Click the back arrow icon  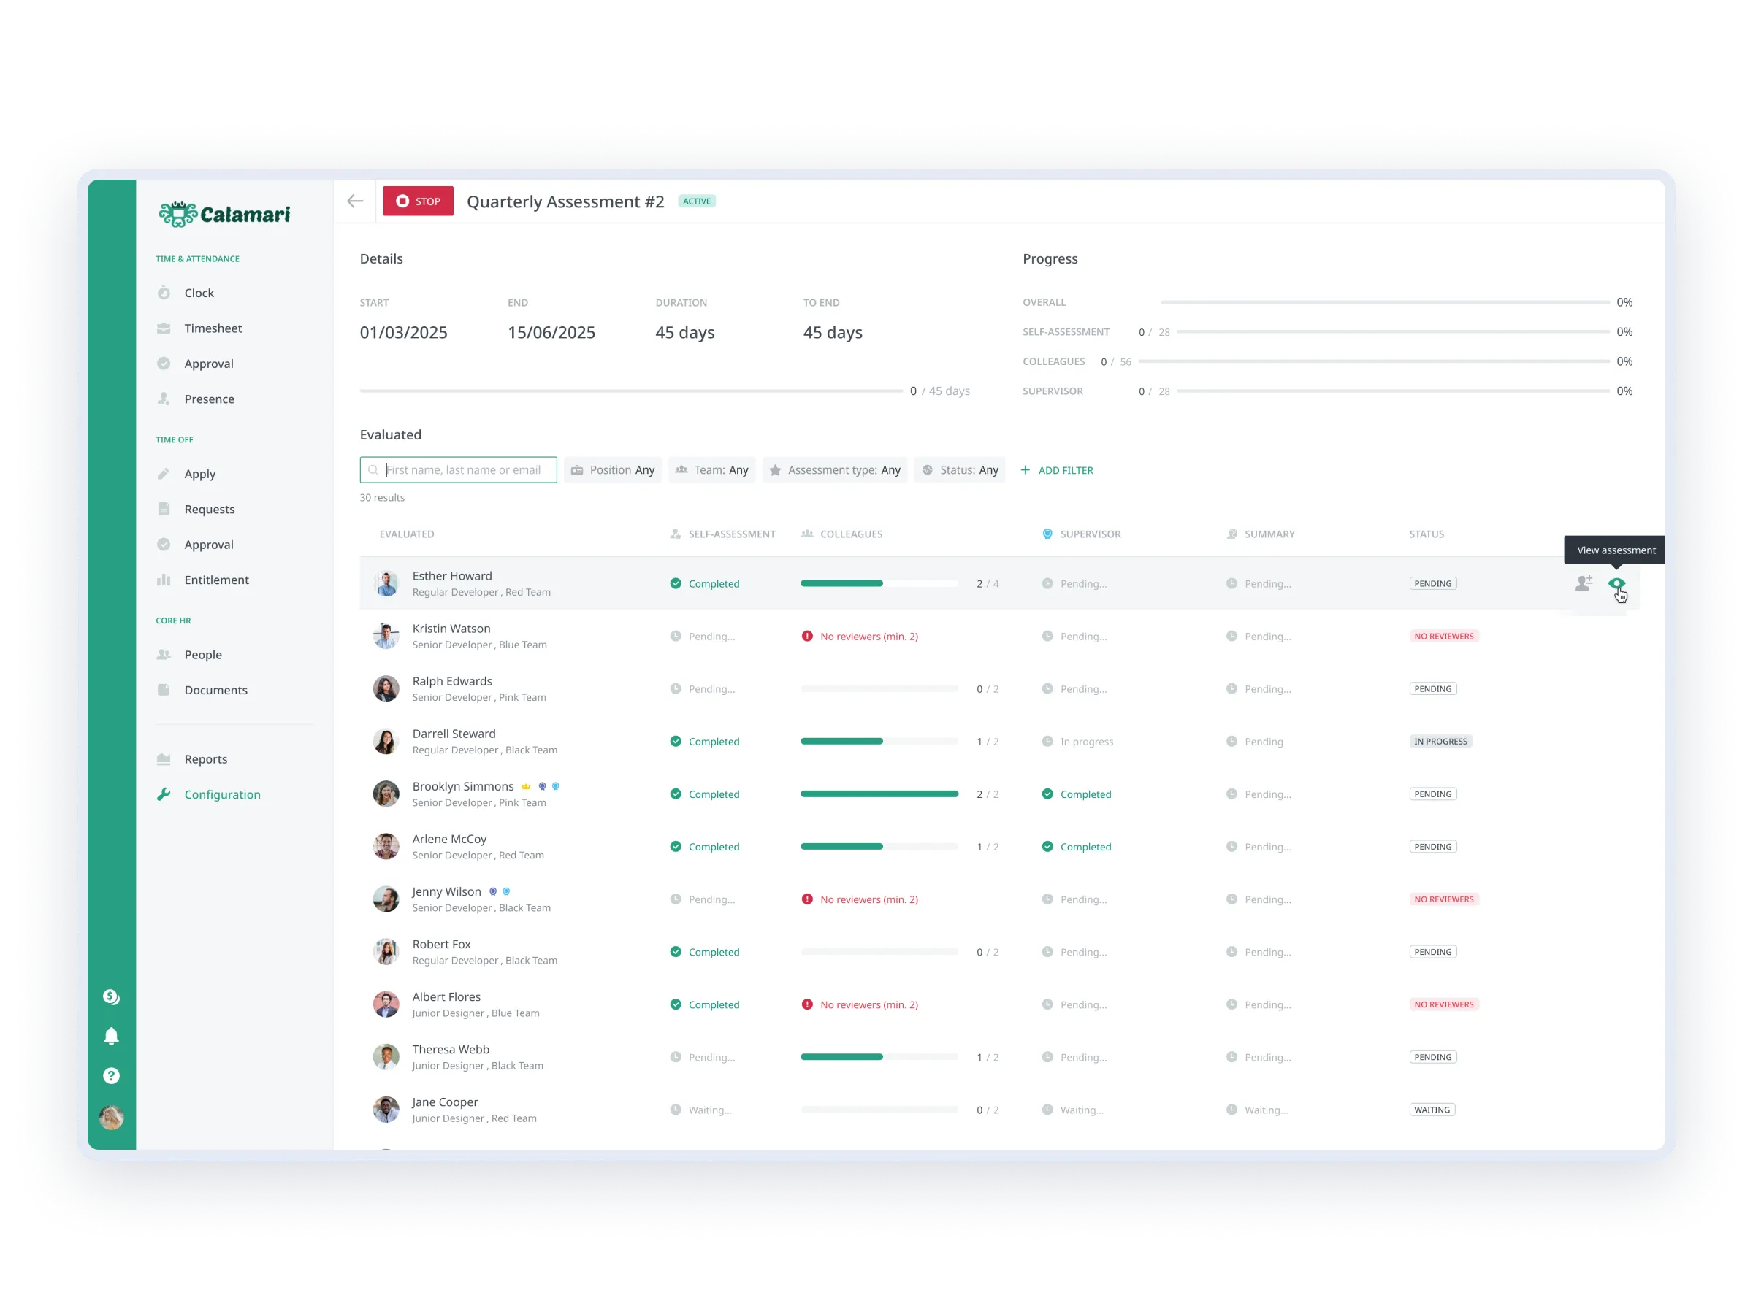(355, 201)
